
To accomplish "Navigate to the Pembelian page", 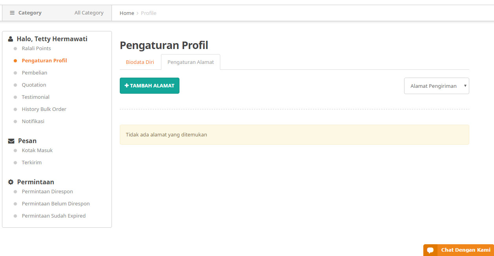I will [x=35, y=73].
